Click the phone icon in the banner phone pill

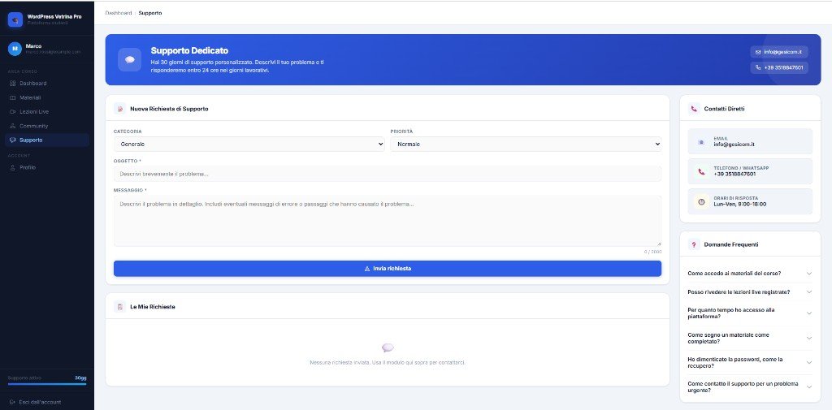coord(758,67)
